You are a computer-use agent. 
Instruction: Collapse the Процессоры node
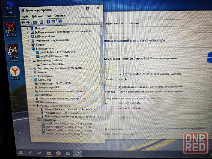coord(35,120)
